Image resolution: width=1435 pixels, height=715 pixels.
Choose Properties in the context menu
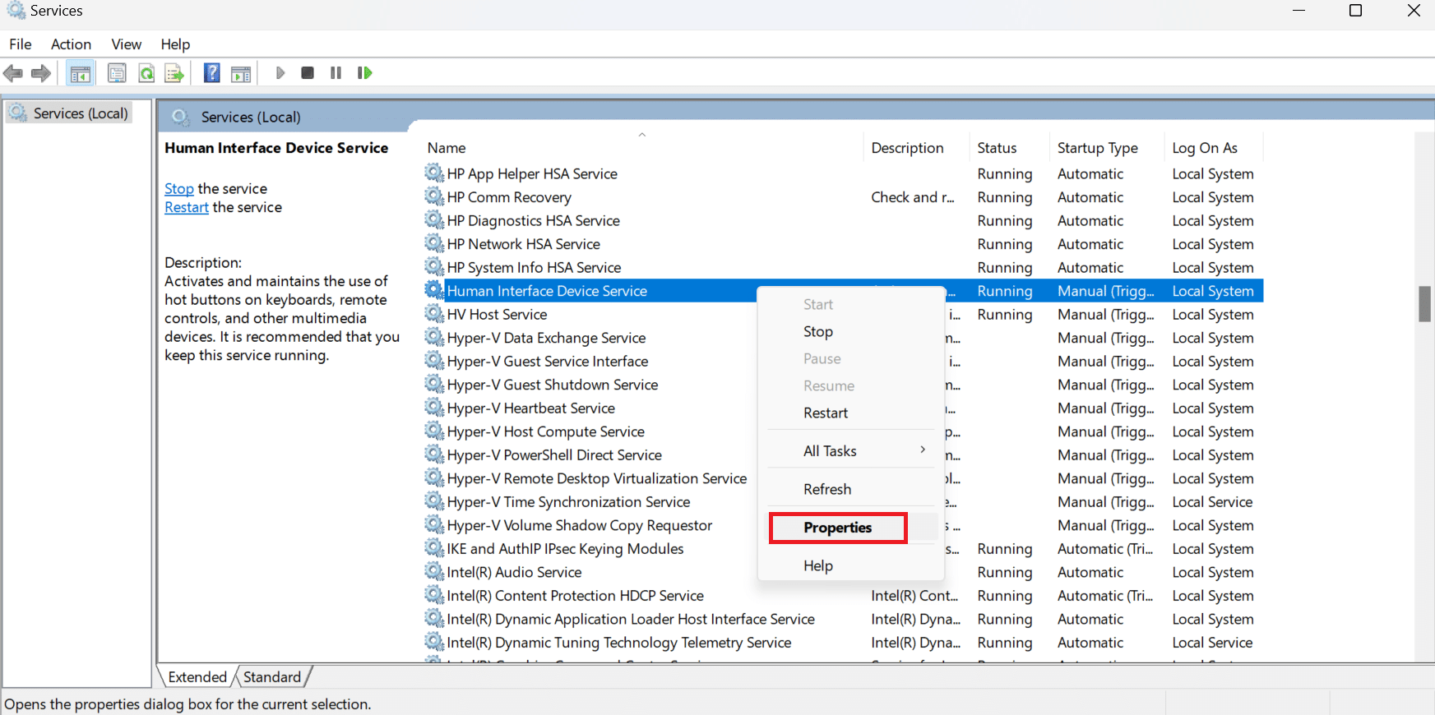(838, 528)
